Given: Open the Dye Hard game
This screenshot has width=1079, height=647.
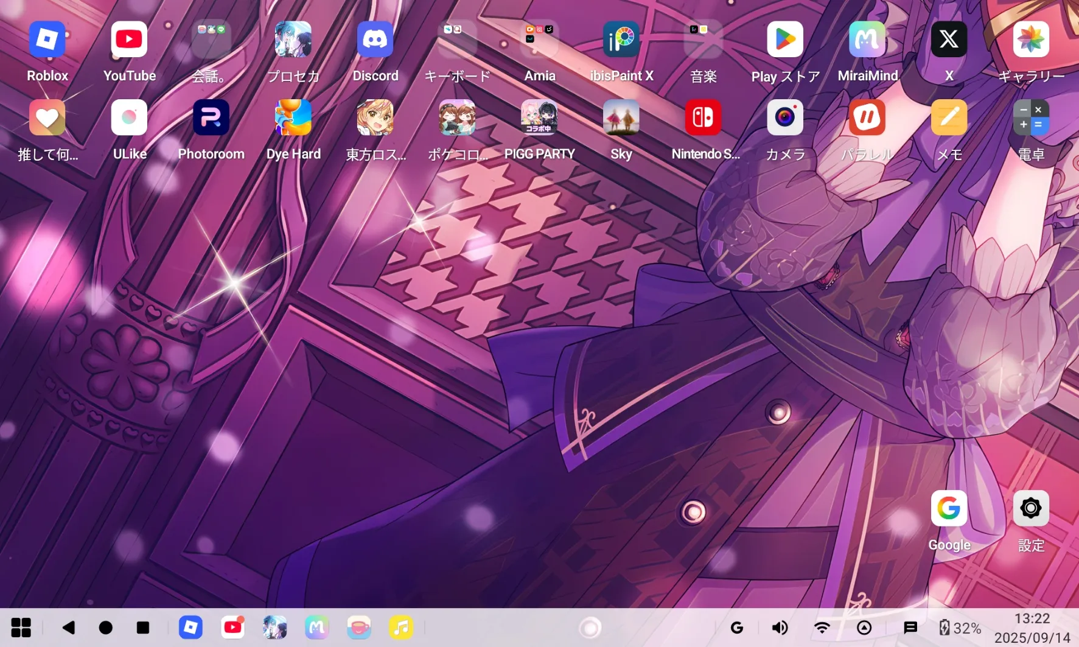Looking at the screenshot, I should click(x=293, y=117).
